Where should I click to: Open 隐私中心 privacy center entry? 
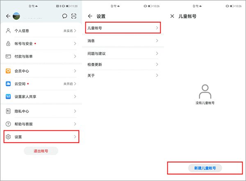[x=41, y=111]
